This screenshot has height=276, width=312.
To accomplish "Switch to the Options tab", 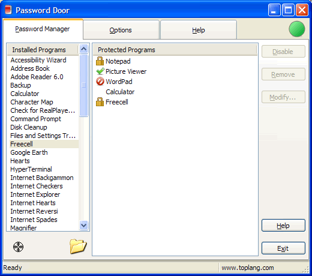I will tap(121, 30).
